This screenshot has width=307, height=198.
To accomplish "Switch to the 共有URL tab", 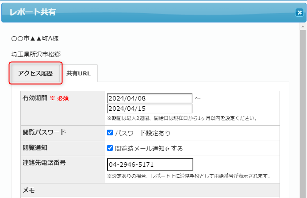I will click(x=79, y=74).
